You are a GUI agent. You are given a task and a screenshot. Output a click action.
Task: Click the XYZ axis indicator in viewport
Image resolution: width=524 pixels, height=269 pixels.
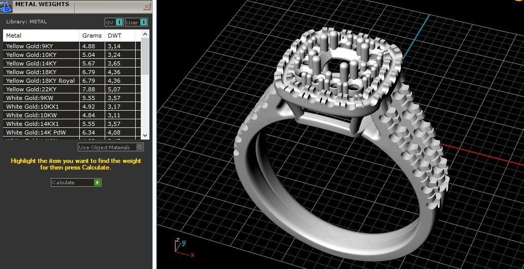point(183,248)
